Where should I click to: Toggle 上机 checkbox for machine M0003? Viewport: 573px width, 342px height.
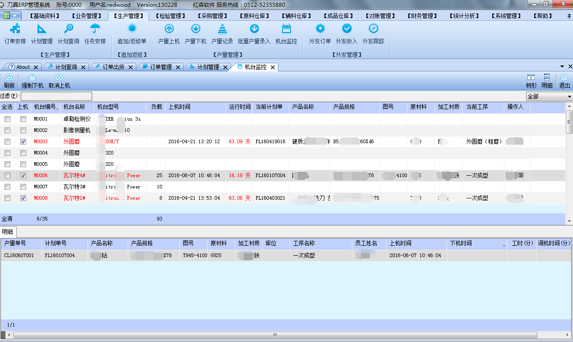click(23, 142)
